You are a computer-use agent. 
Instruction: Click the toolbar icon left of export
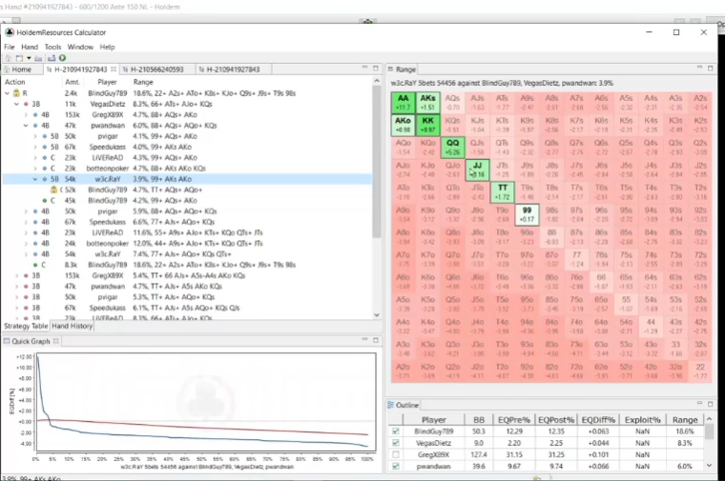pyautogui.click(x=39, y=58)
